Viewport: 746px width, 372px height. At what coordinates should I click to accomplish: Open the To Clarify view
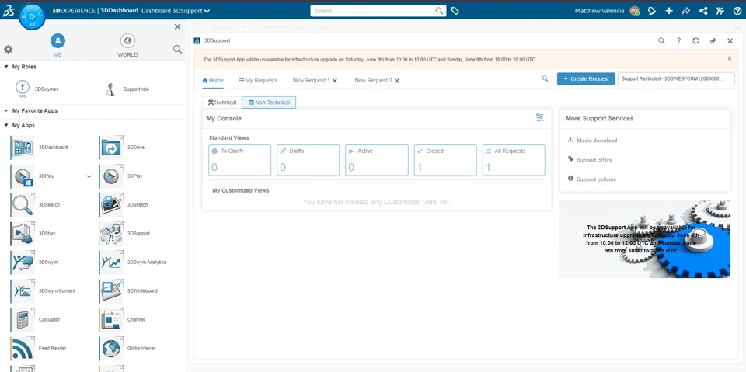240,160
